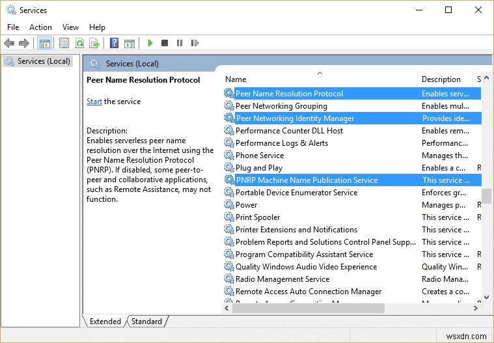The height and width of the screenshot is (343, 494).
Task: Toggle Show/Hide Console Tree toolbar icon
Action: click(x=44, y=43)
